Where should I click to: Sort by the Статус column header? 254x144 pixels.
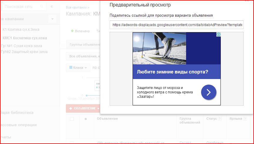[212, 119]
